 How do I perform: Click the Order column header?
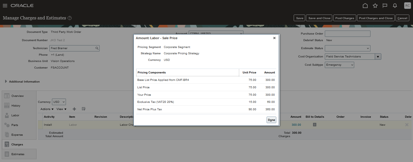click(x=341, y=117)
